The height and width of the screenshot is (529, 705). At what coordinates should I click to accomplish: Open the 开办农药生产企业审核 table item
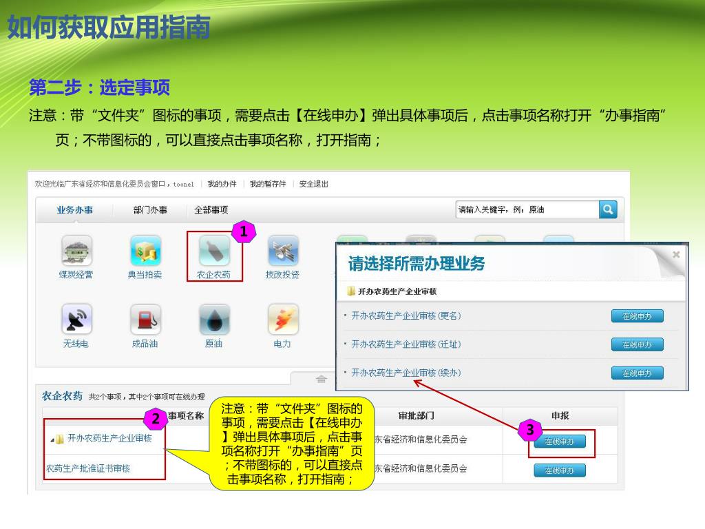coord(109,439)
